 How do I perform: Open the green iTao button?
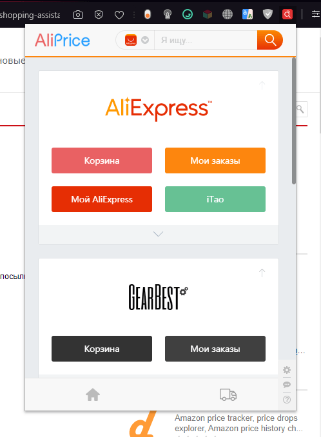[215, 199]
